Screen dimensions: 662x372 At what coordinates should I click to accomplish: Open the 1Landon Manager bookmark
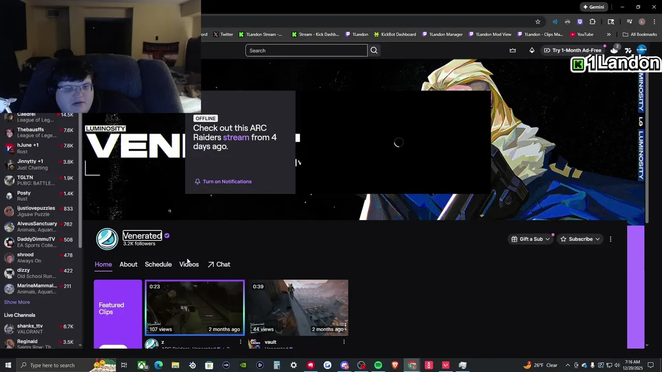(x=442, y=34)
